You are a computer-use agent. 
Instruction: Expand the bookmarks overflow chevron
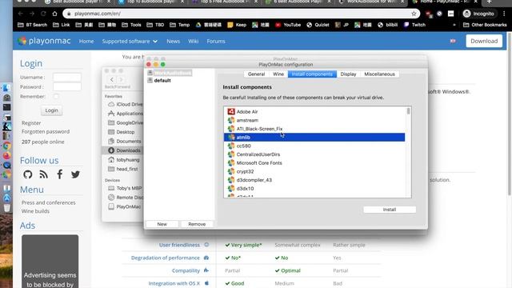[x=454, y=25]
